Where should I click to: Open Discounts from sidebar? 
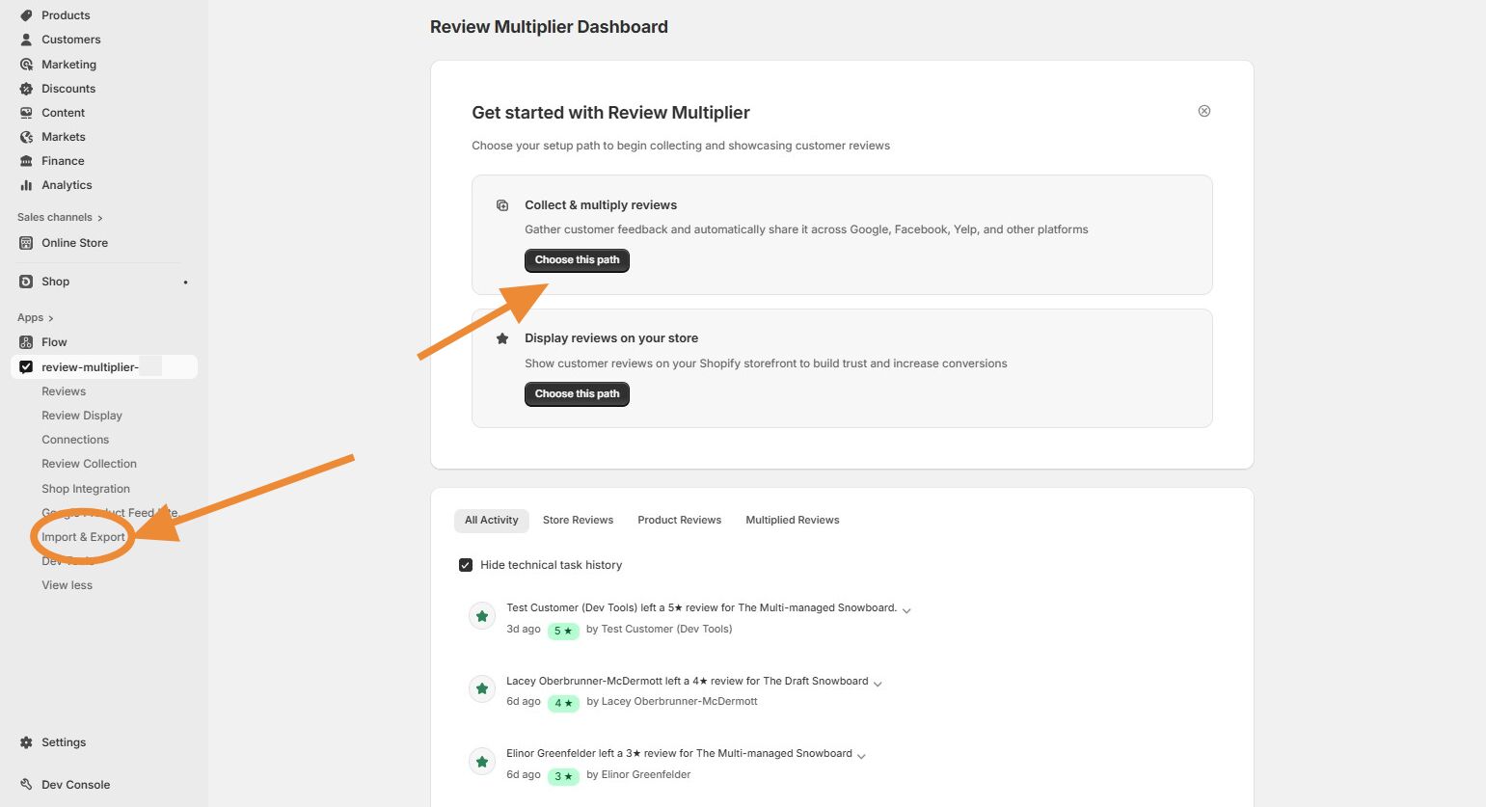(68, 89)
